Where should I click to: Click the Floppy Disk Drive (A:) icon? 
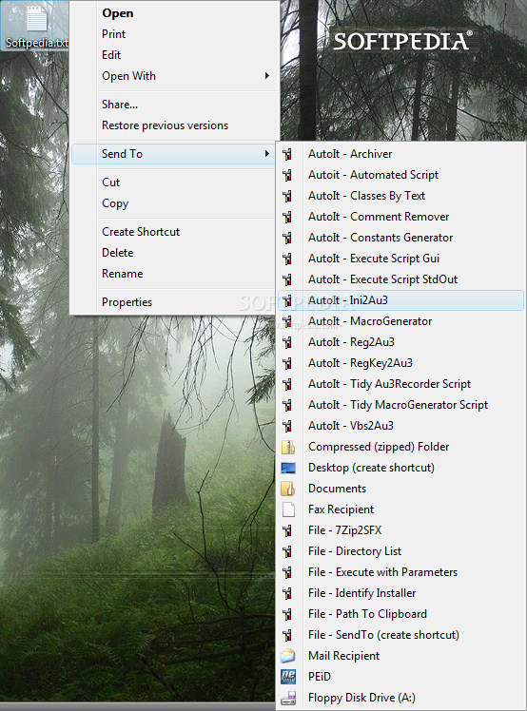pos(288,698)
